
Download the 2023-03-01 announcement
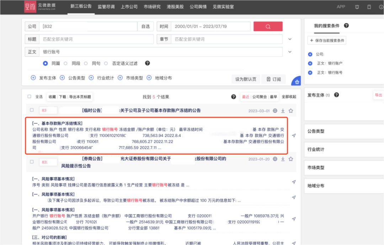tap(283, 111)
